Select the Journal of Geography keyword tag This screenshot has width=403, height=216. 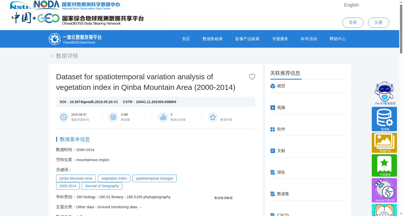click(x=102, y=186)
